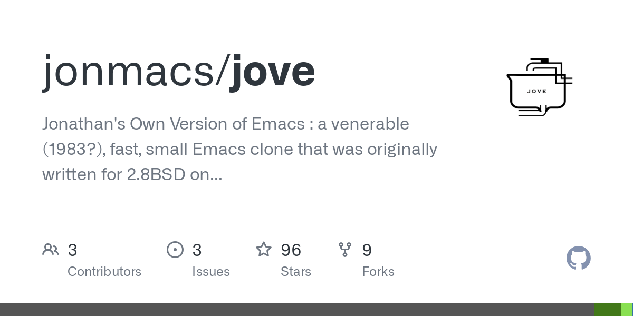Click the Contributors people icon

tap(51, 250)
